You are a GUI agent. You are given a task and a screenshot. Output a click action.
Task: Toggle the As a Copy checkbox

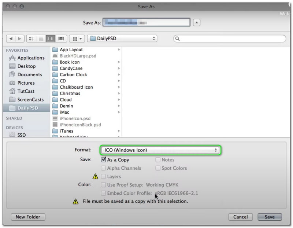tap(103, 159)
